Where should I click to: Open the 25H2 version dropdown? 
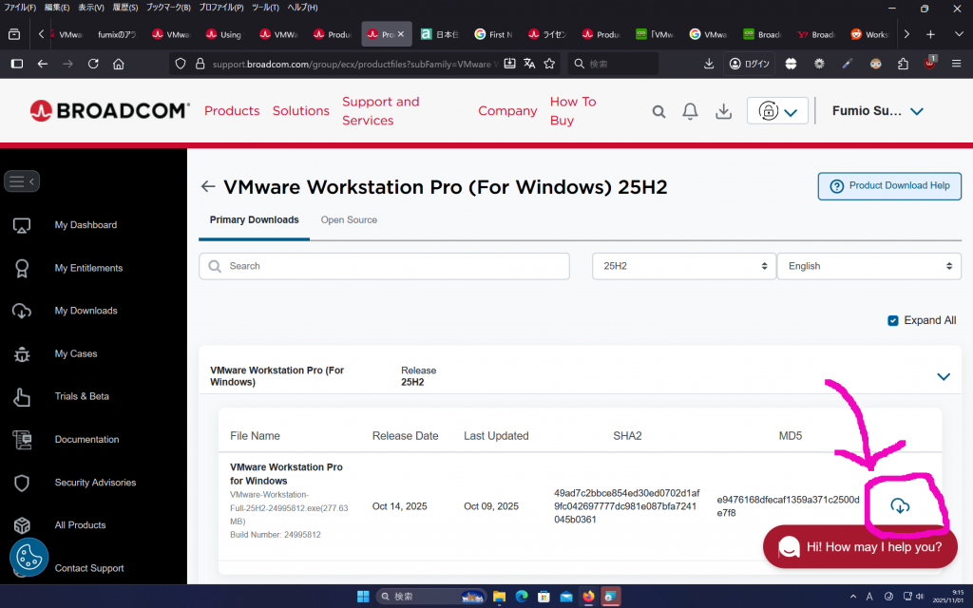(684, 266)
